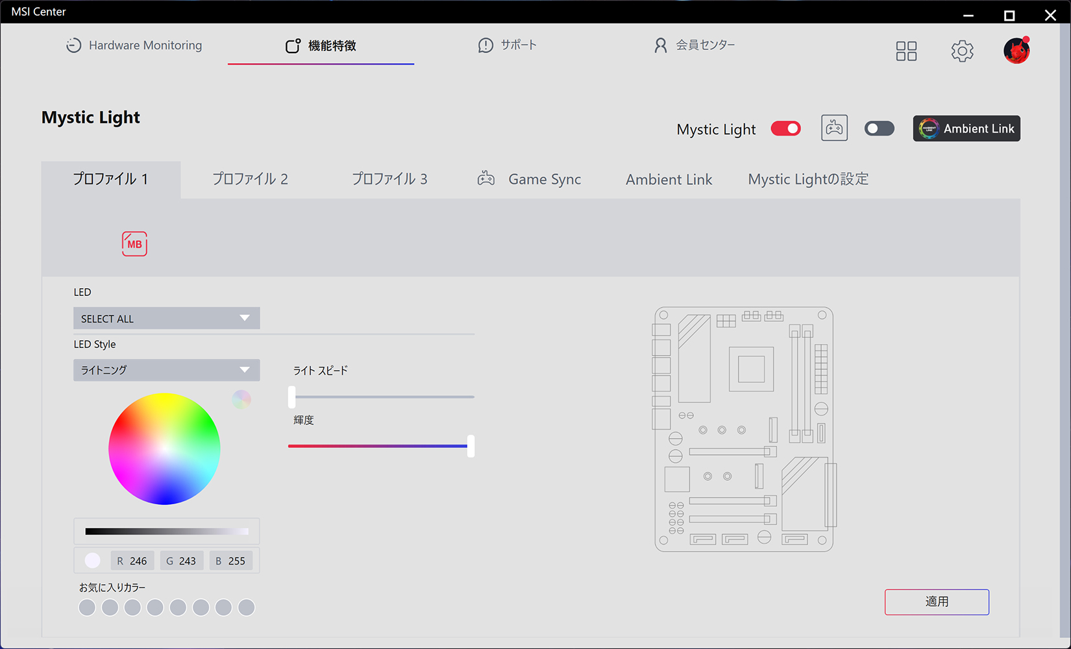This screenshot has height=649, width=1071.
Task: Open MSI Center settings gear
Action: [961, 51]
